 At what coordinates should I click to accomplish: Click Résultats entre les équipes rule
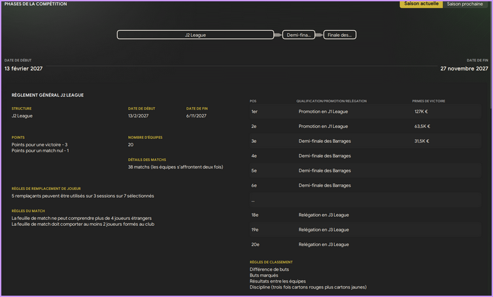tap(278, 281)
